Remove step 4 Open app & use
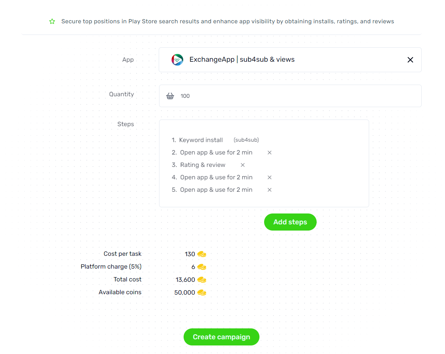This screenshot has height=354, width=445. pyautogui.click(x=270, y=177)
